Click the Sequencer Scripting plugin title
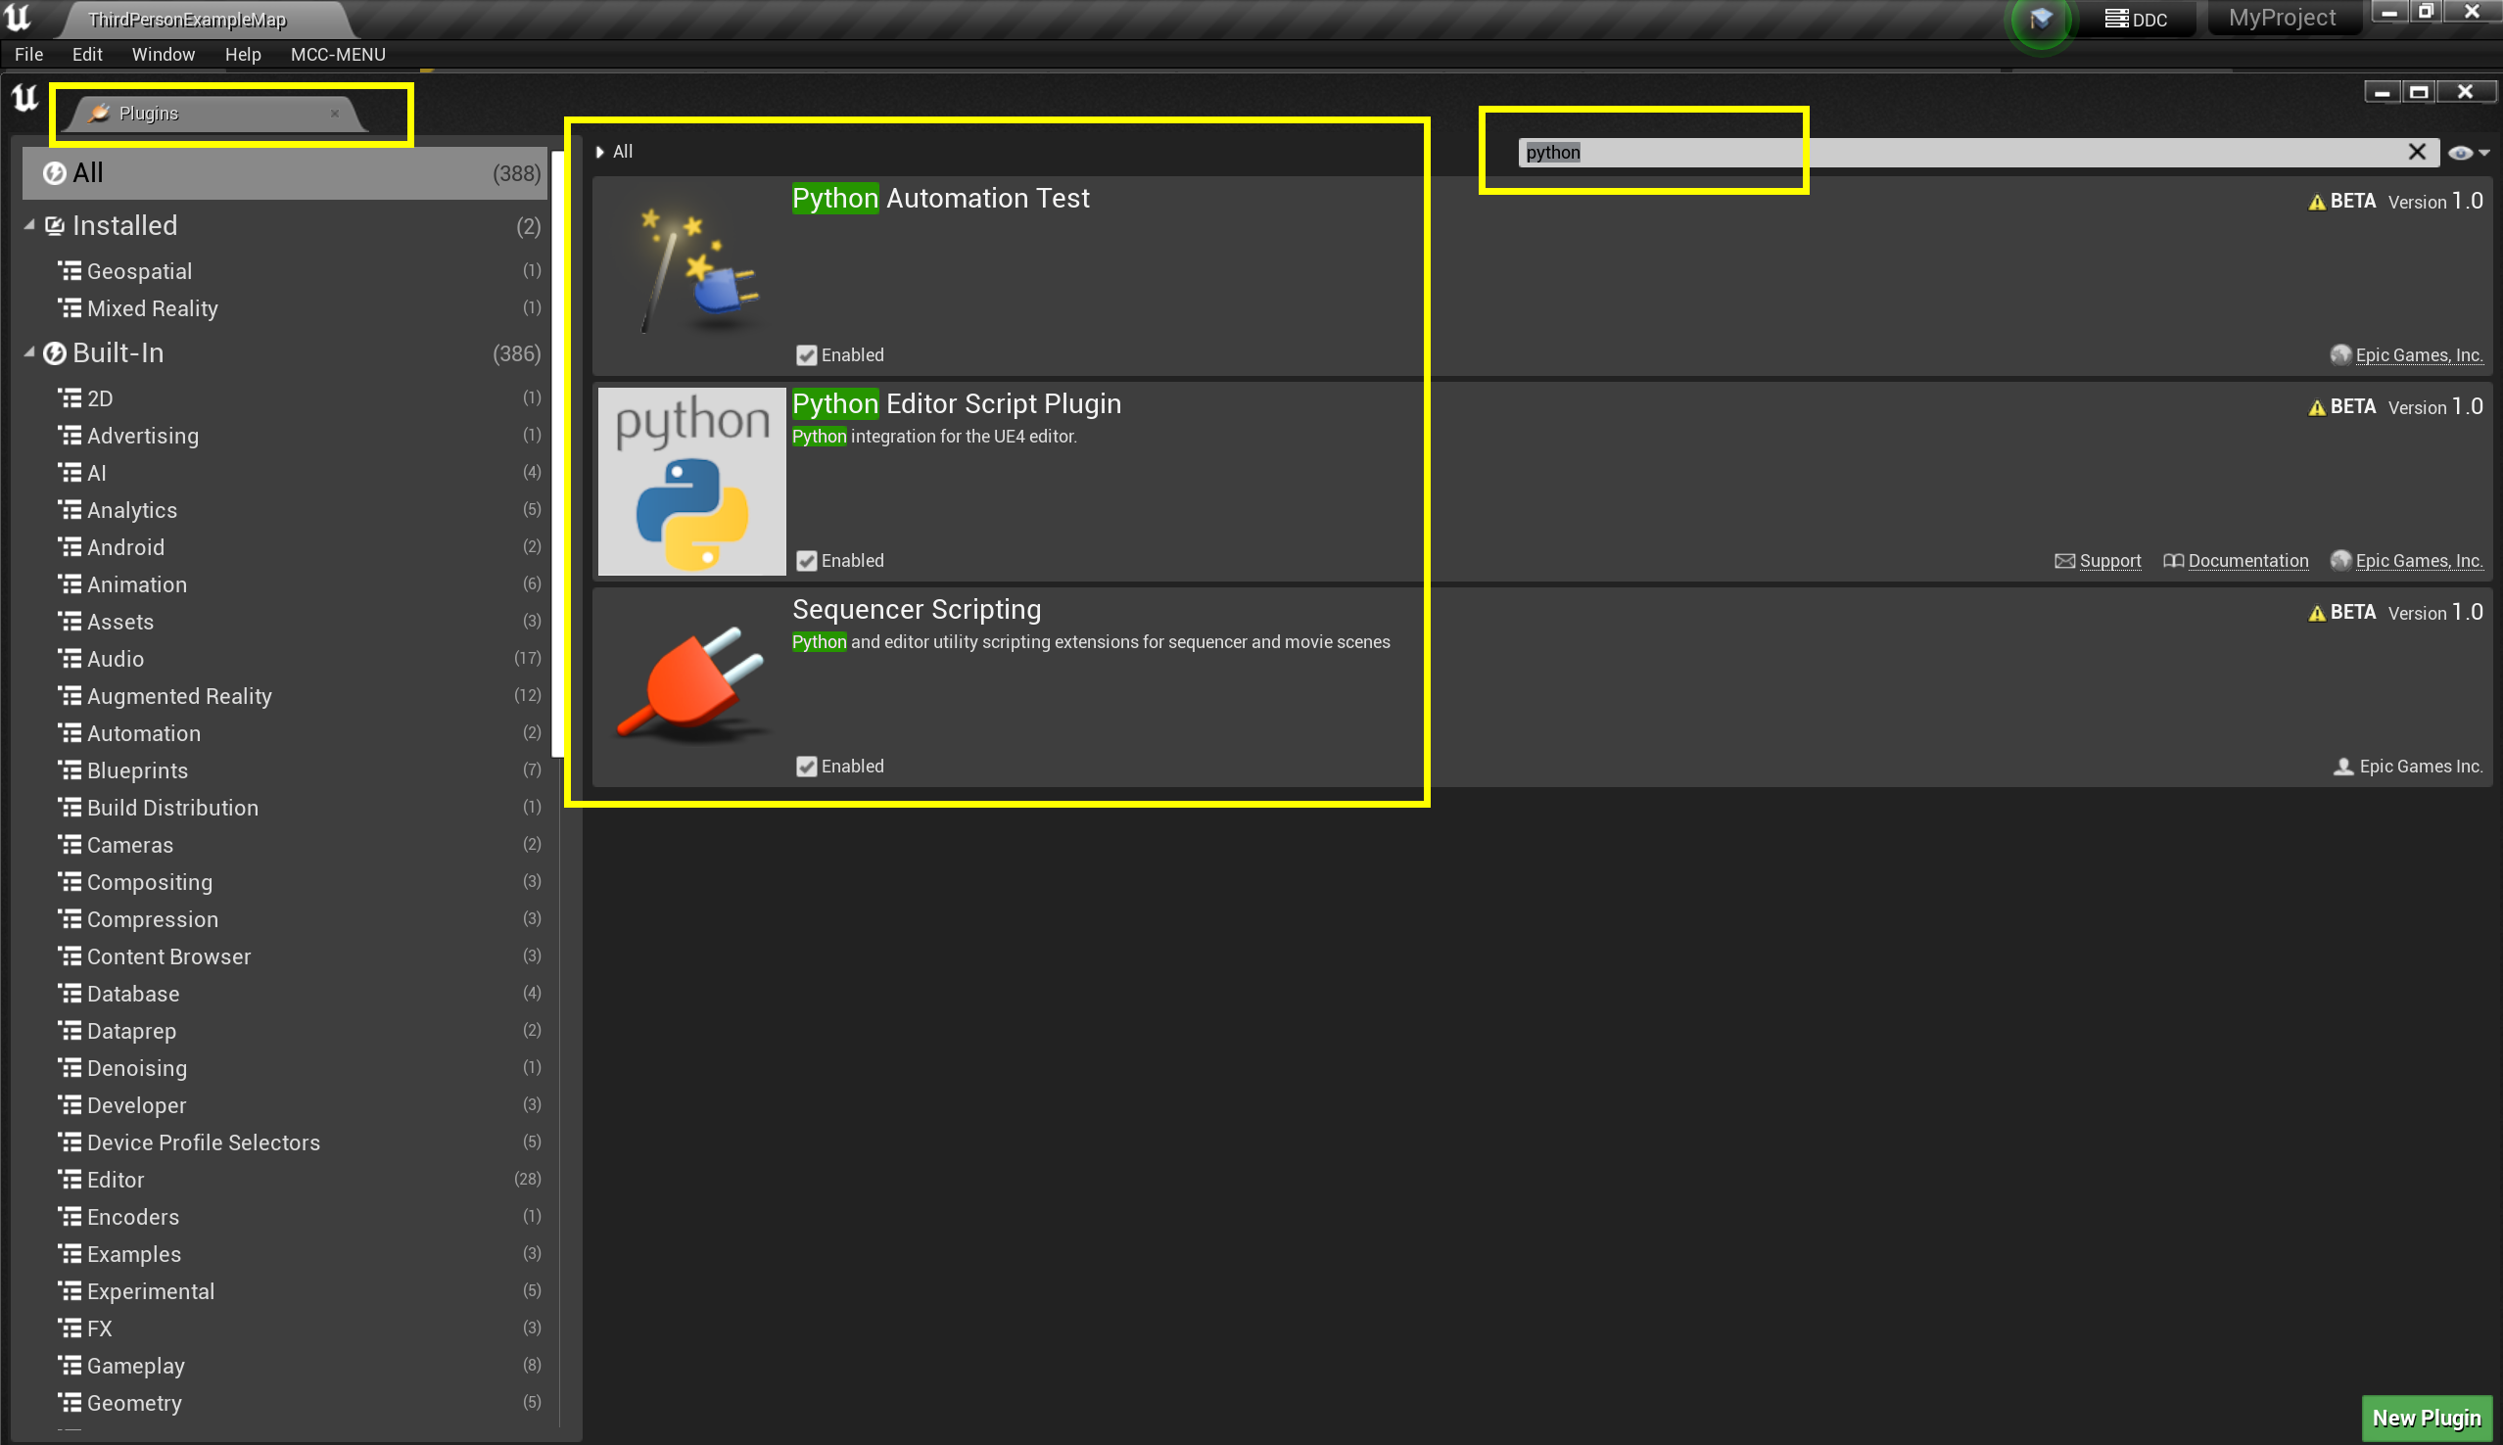 click(916, 609)
